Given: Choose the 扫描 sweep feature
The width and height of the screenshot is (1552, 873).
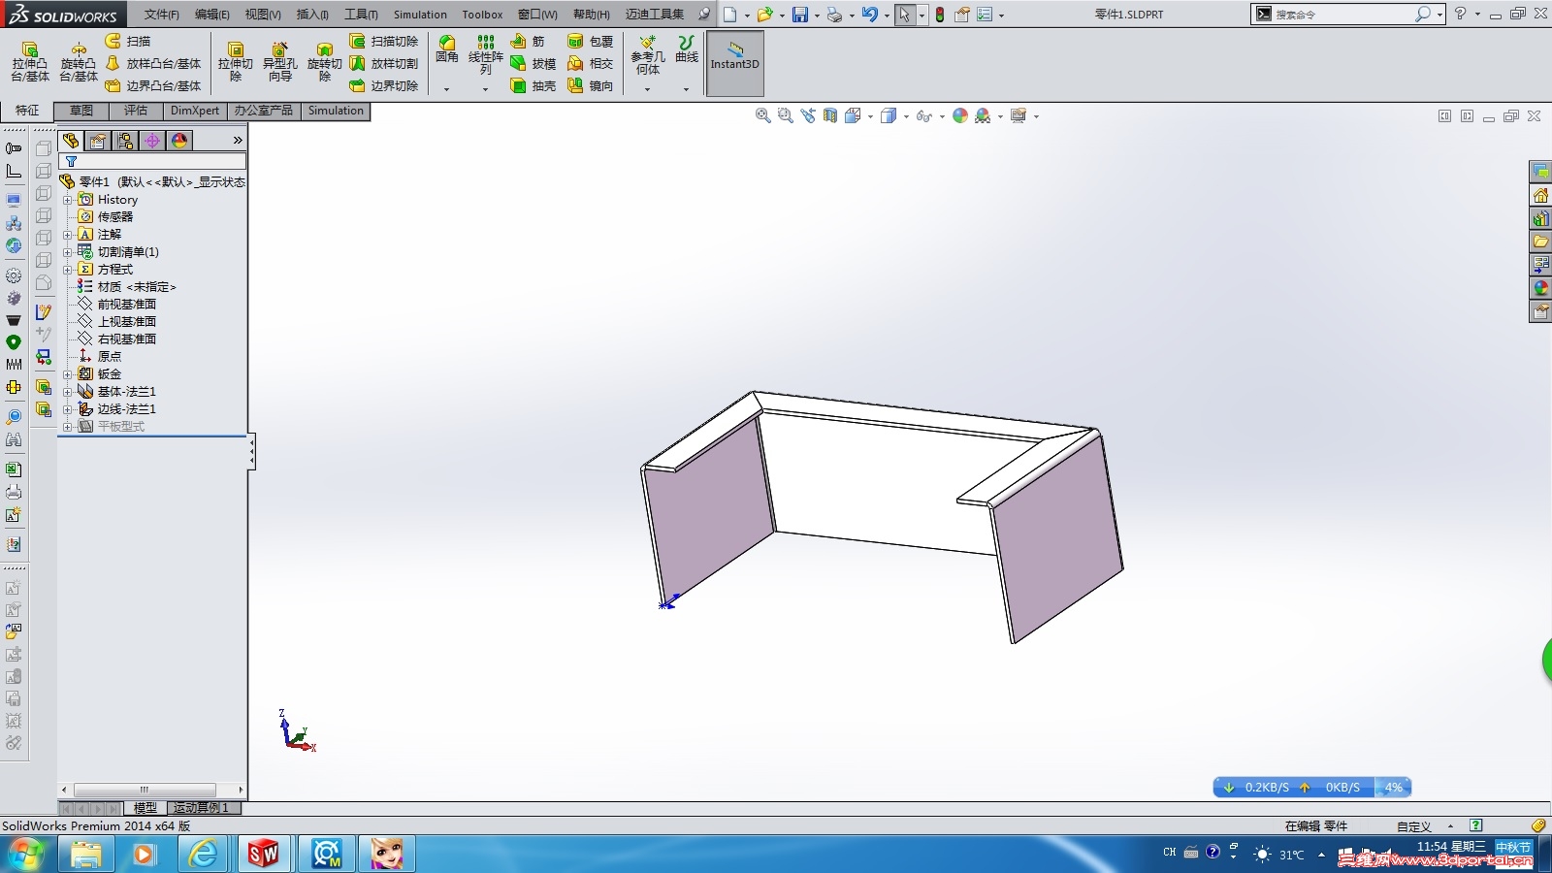Looking at the screenshot, I should [128, 41].
